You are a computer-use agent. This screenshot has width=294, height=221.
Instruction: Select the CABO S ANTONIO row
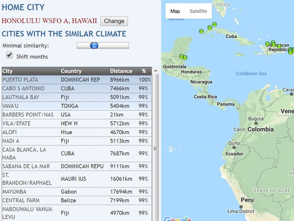click(77, 88)
